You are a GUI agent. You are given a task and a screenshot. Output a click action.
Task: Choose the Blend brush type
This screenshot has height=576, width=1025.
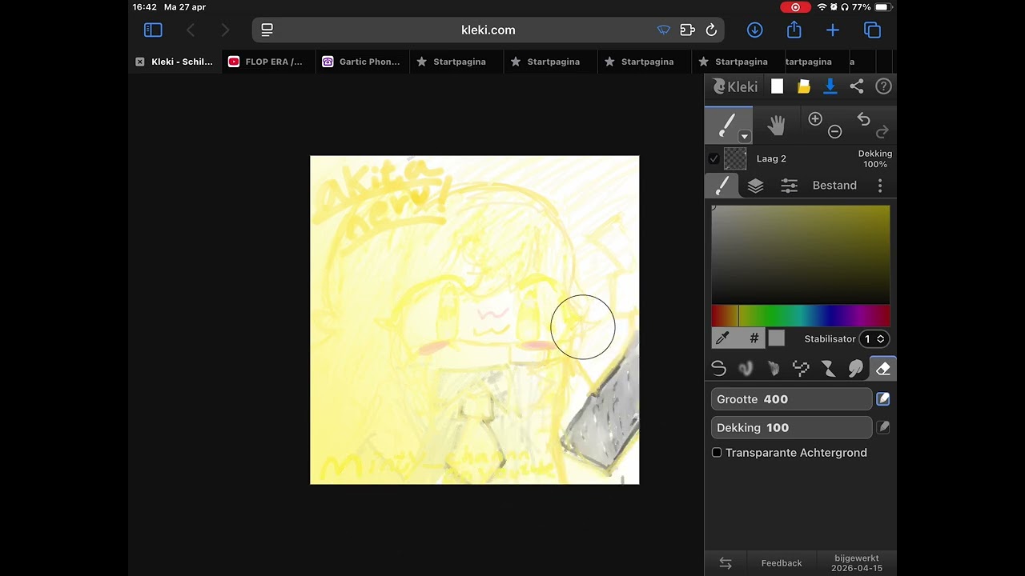746,368
